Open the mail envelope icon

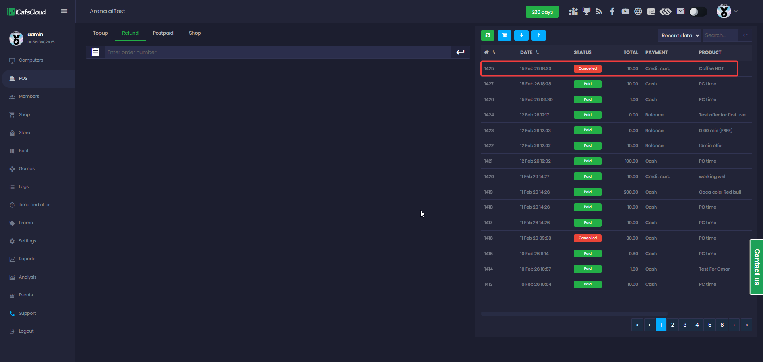(680, 12)
